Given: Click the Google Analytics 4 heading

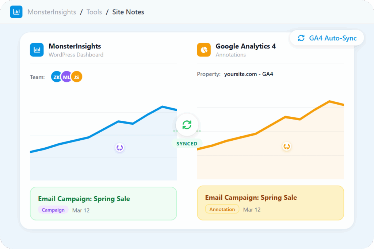Looking at the screenshot, I should [x=245, y=46].
